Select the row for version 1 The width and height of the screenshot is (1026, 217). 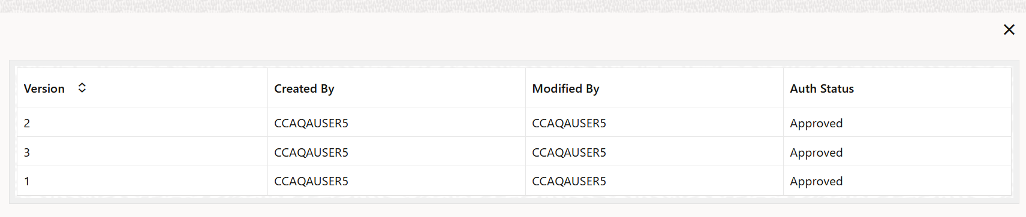tap(514, 181)
